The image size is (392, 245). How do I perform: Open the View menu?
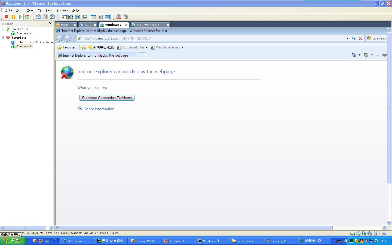click(x=30, y=10)
